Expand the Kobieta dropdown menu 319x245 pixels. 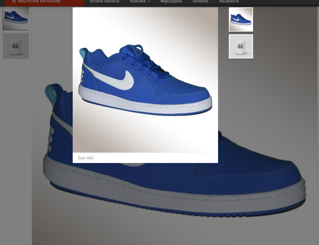pyautogui.click(x=140, y=1)
